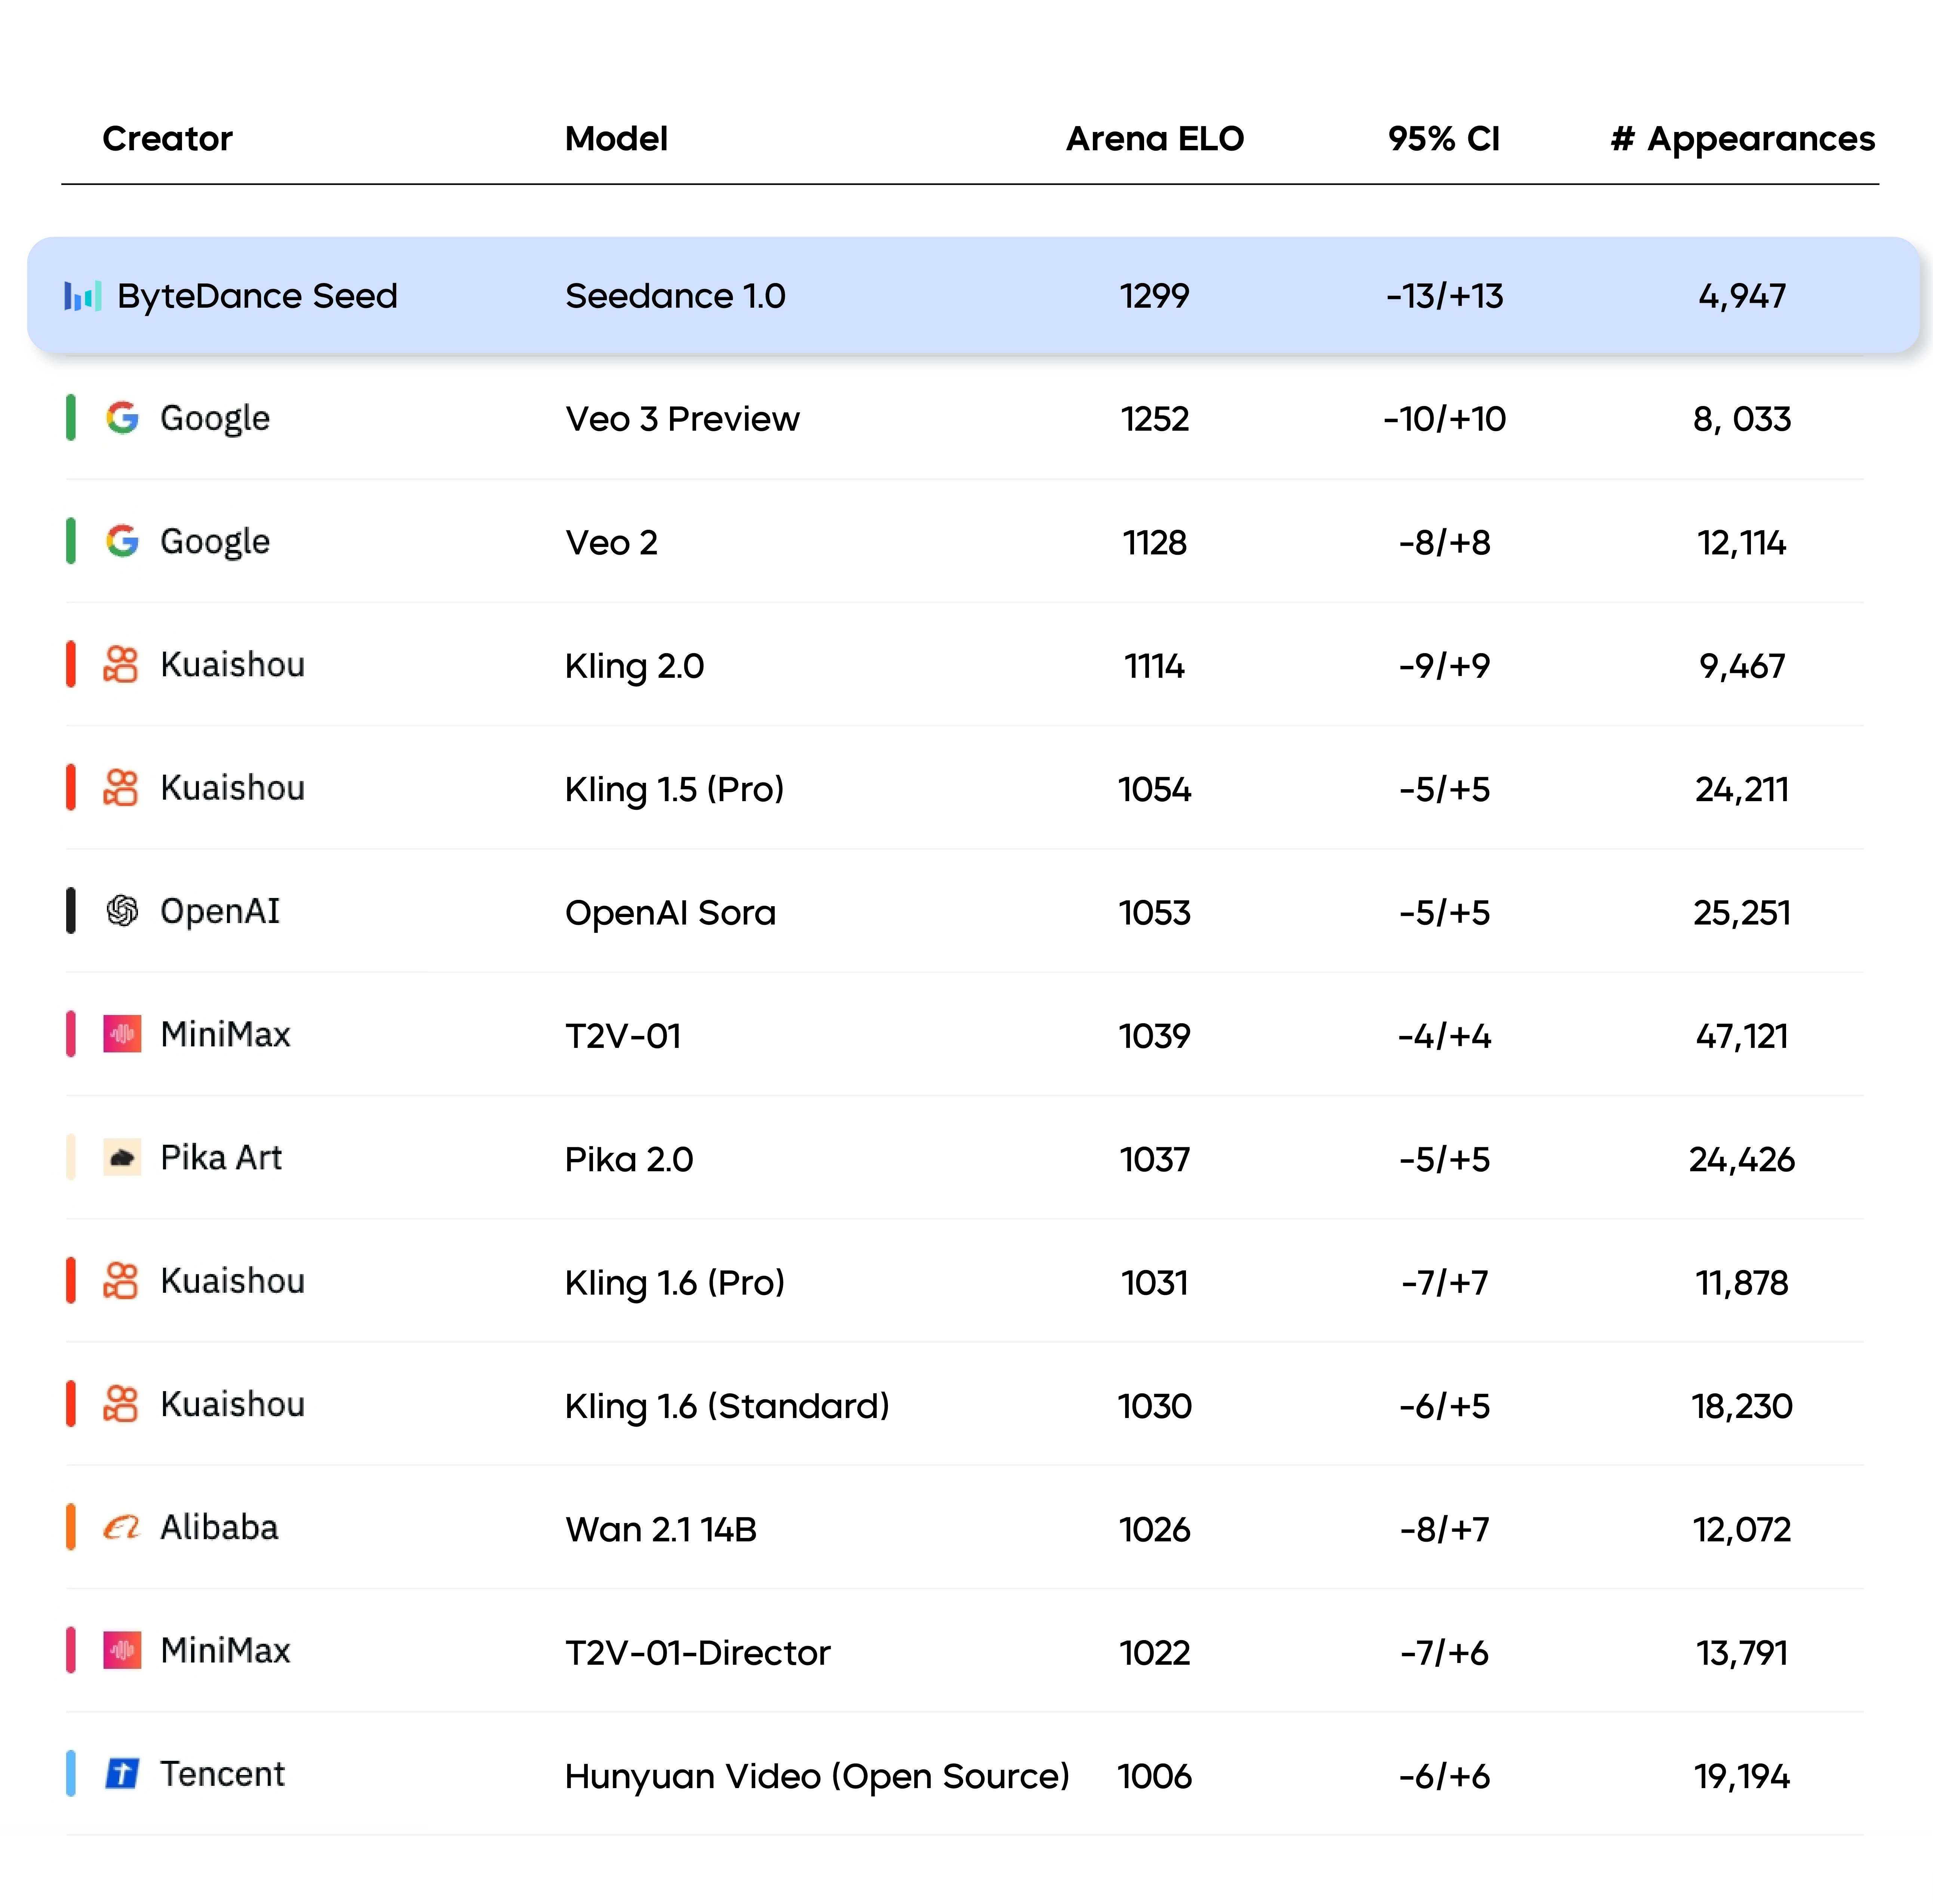Screen dimensions: 1933x1904
Task: Click the Alibaba logo next to Wan 2.1 14B
Action: coord(120,1528)
